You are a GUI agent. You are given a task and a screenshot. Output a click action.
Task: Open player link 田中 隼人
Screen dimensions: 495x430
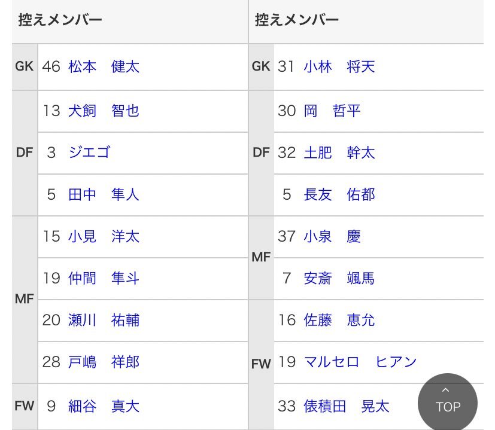[104, 194]
